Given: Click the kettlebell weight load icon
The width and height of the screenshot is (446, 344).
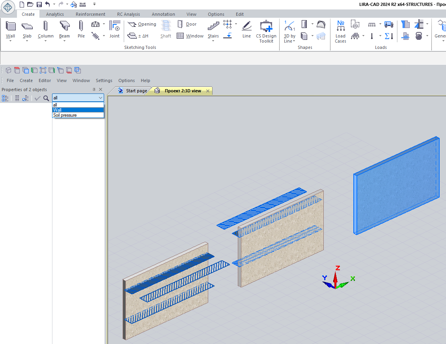Looking at the screenshot, I should tap(419, 36).
